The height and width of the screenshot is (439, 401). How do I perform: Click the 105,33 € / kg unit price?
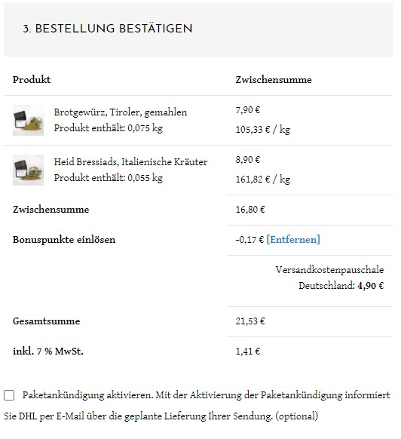[263, 130]
